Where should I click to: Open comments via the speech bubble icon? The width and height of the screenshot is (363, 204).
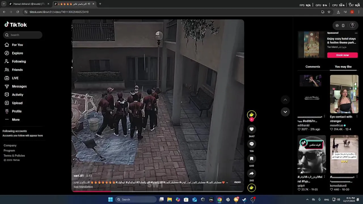tap(252, 144)
